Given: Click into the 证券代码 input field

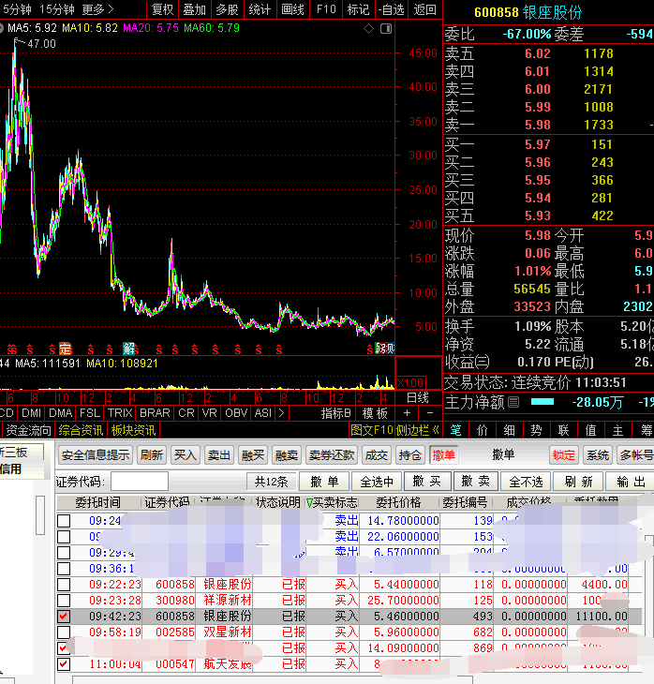Looking at the screenshot, I should pyautogui.click(x=140, y=482).
